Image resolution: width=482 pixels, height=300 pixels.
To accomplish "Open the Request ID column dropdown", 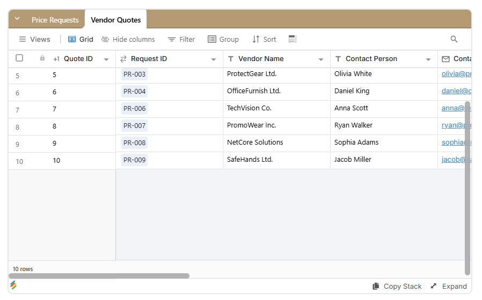I will [214, 59].
